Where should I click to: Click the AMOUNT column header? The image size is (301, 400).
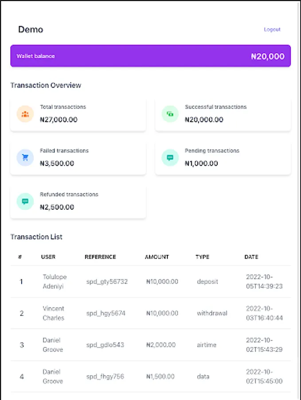(x=157, y=257)
